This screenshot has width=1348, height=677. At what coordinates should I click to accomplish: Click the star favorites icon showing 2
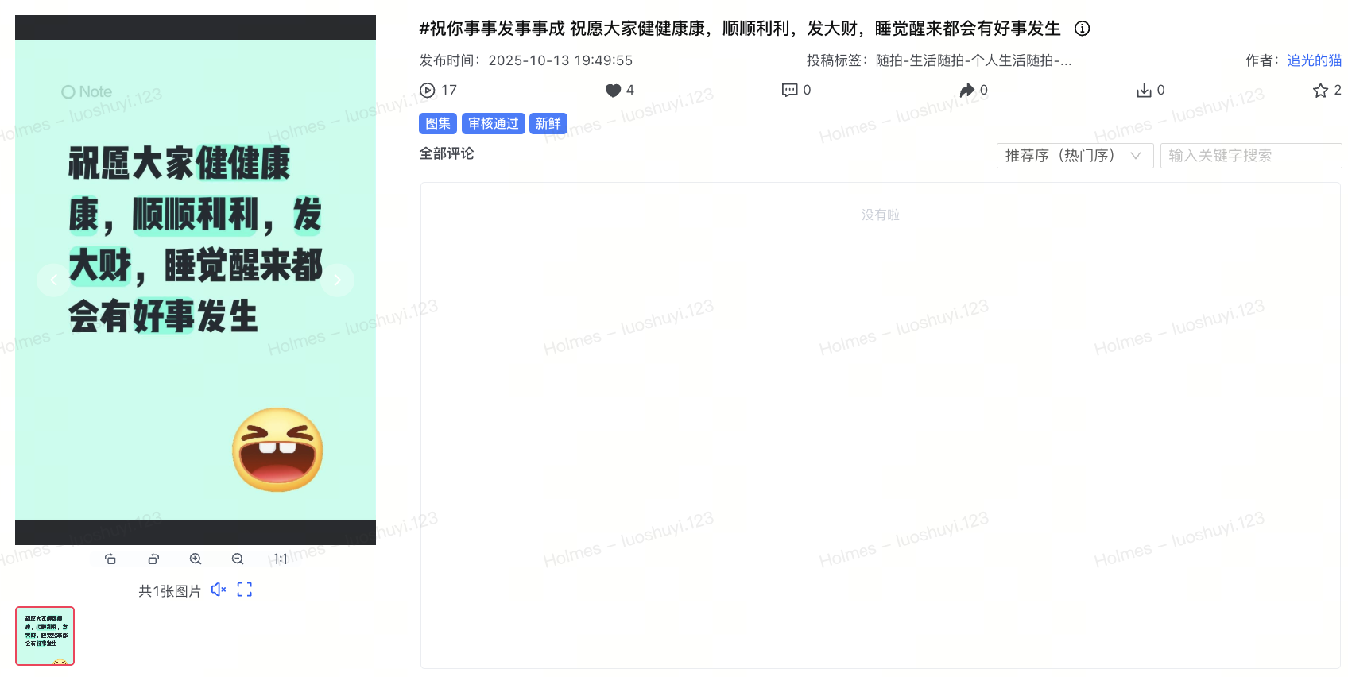1320,91
